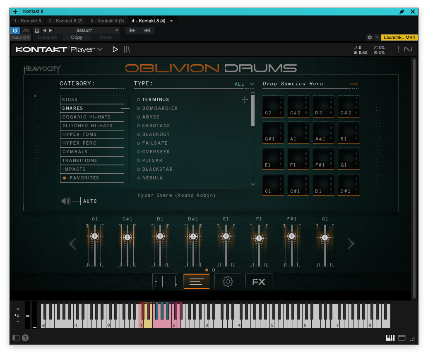Click the C1 volume fader knob
The width and height of the screenshot is (428, 356).
[95, 236]
